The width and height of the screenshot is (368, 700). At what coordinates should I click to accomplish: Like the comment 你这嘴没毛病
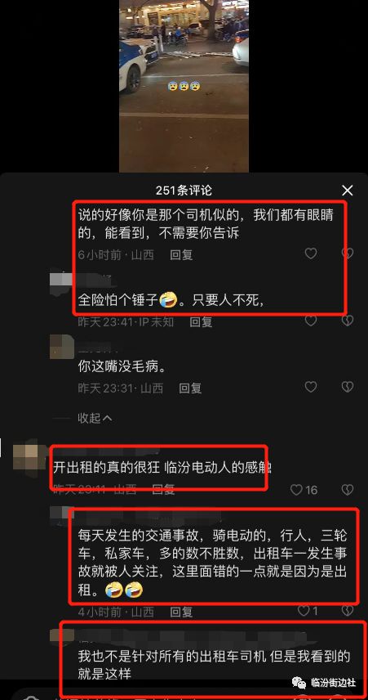[x=311, y=387]
